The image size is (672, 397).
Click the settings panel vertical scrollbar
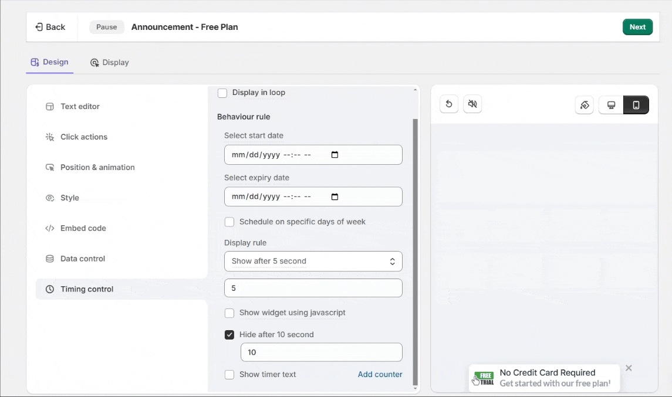tap(415, 252)
